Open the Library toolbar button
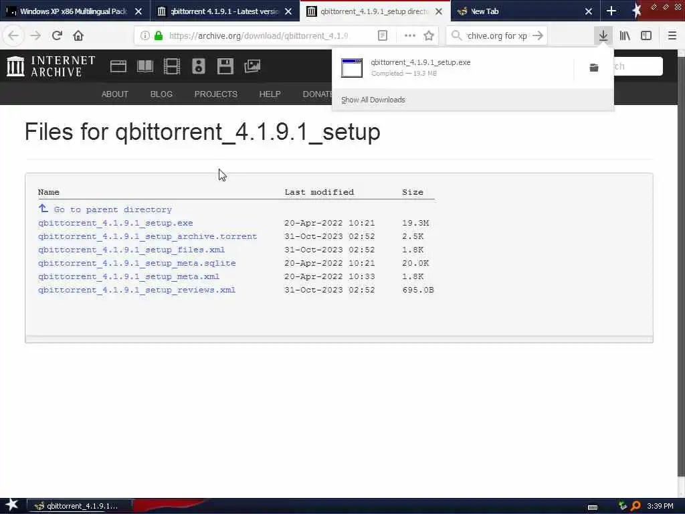Image resolution: width=685 pixels, height=514 pixels. (x=625, y=35)
